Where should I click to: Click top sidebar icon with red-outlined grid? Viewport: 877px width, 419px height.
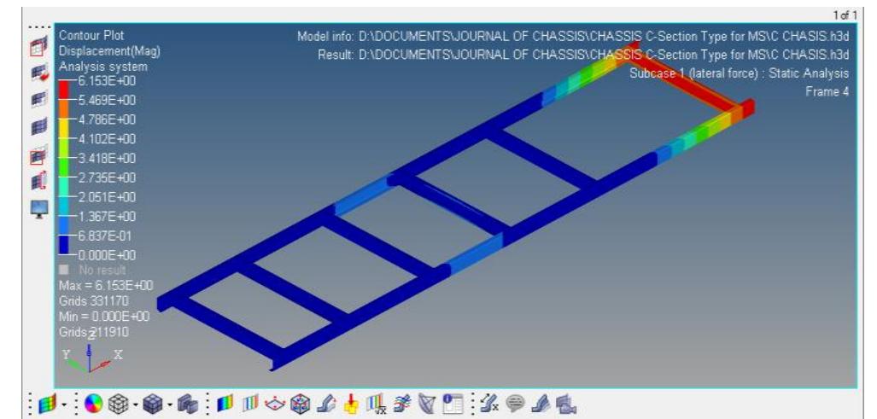pyautogui.click(x=38, y=48)
